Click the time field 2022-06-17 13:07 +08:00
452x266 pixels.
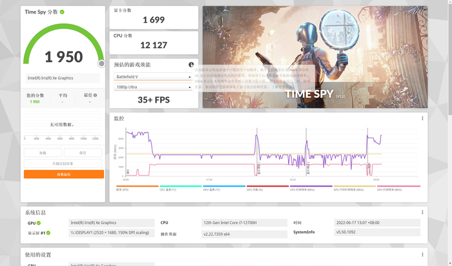[x=377, y=223]
